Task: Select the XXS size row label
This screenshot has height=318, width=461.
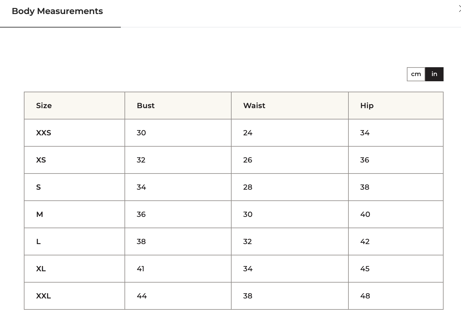Action: tap(44, 133)
